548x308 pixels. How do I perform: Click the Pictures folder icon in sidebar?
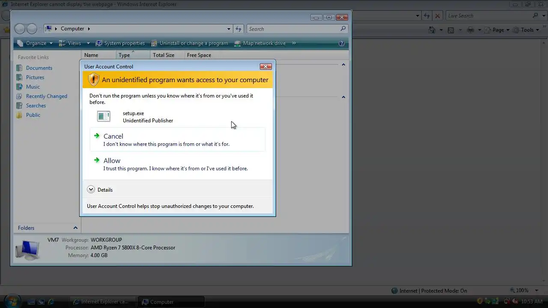[19, 77]
